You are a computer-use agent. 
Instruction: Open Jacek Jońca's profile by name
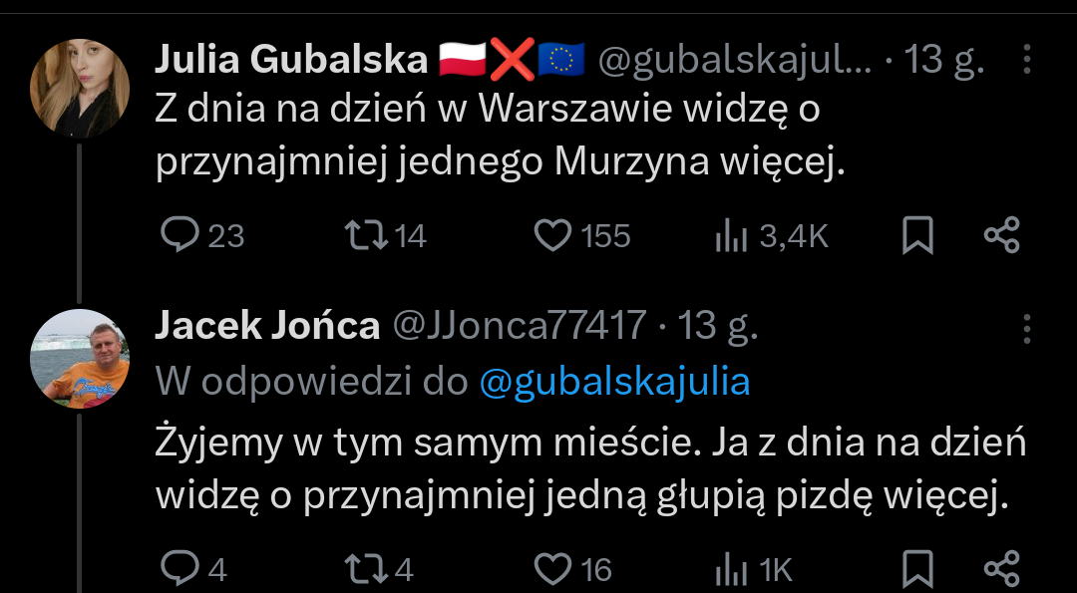click(267, 326)
